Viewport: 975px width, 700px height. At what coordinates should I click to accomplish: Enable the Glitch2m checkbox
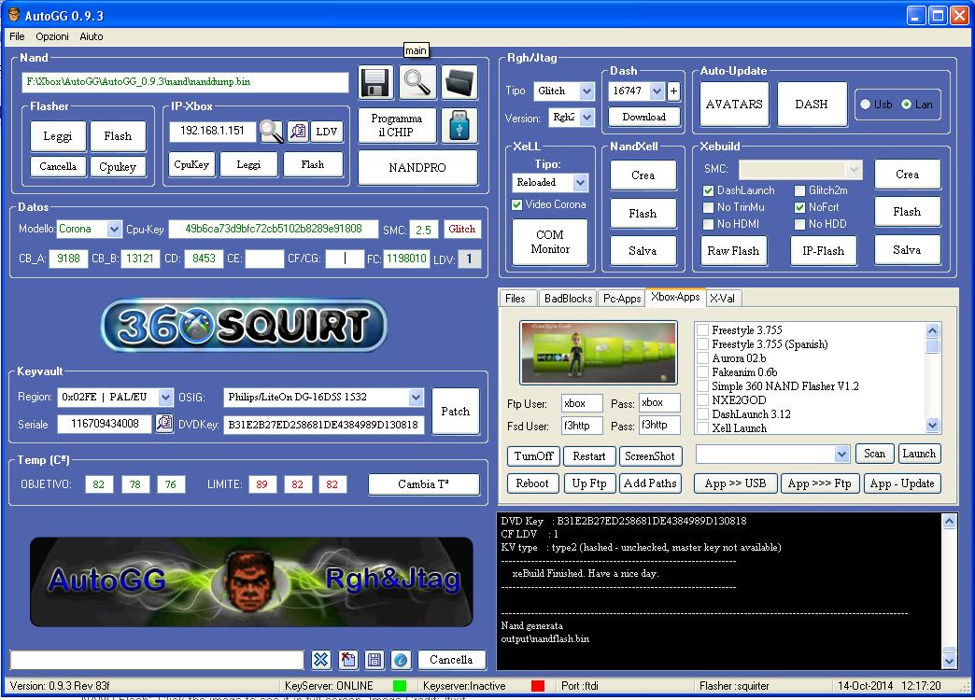(800, 190)
